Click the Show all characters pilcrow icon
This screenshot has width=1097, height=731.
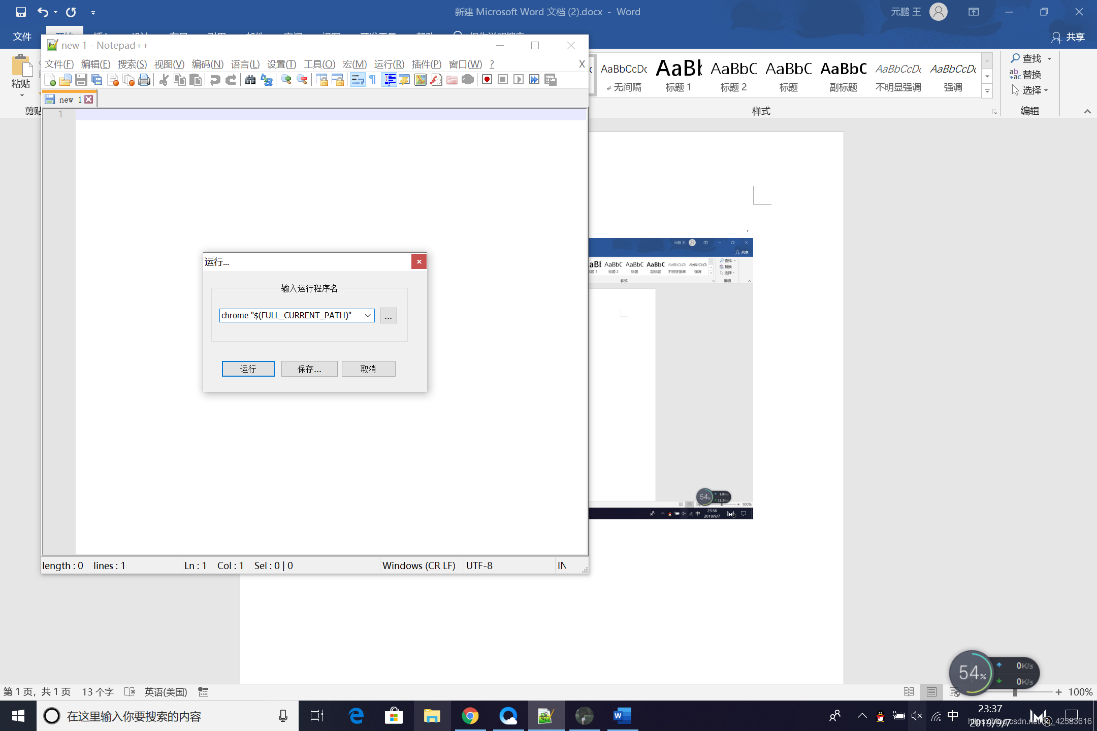tap(373, 80)
